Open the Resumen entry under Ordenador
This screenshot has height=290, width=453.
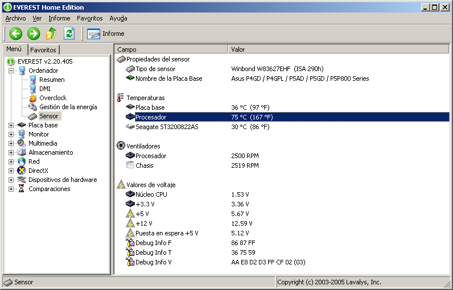tap(51, 80)
